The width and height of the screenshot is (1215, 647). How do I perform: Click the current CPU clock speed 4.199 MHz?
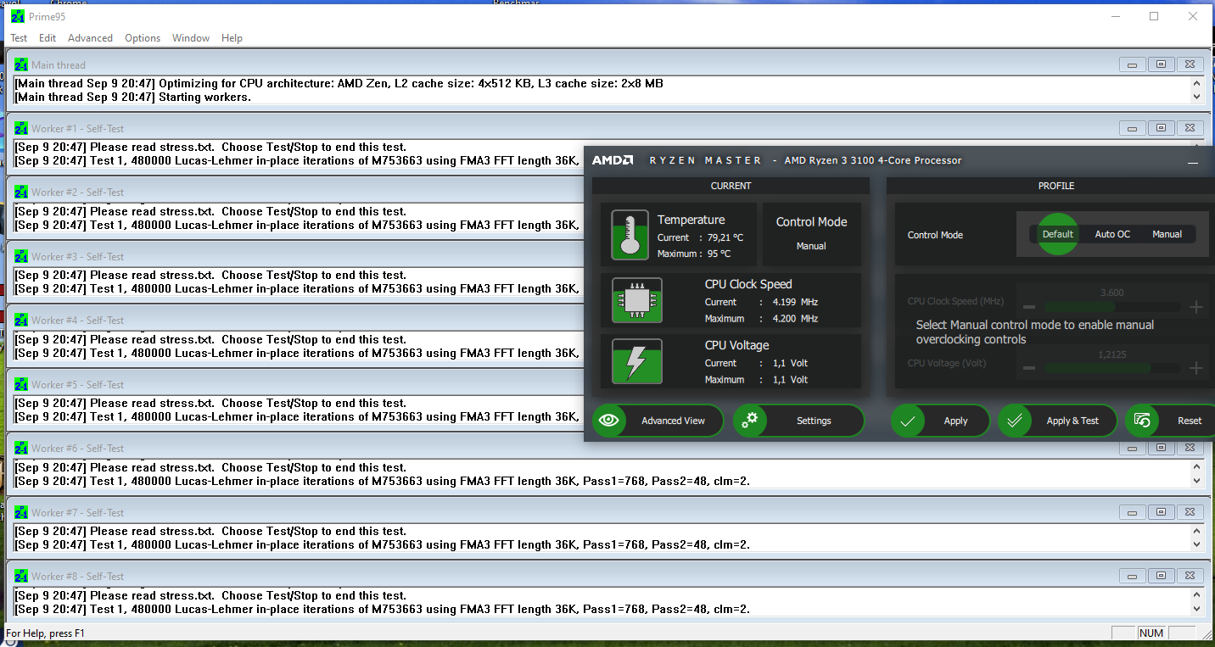(795, 302)
